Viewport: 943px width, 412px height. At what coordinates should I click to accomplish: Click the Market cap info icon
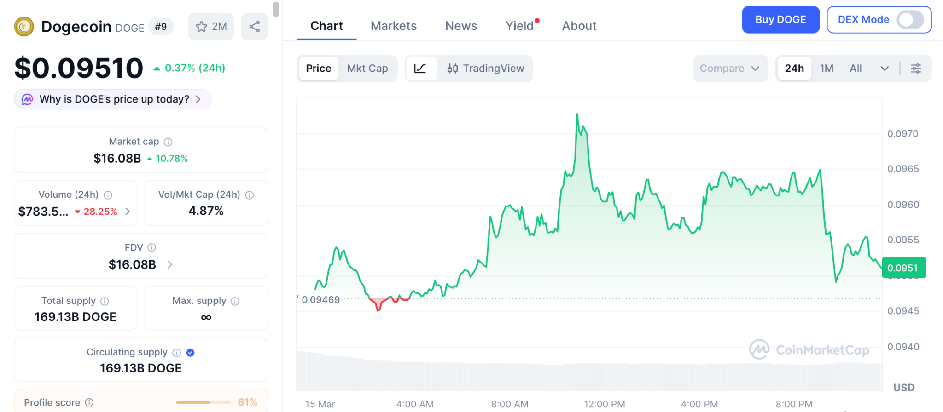[x=168, y=142]
